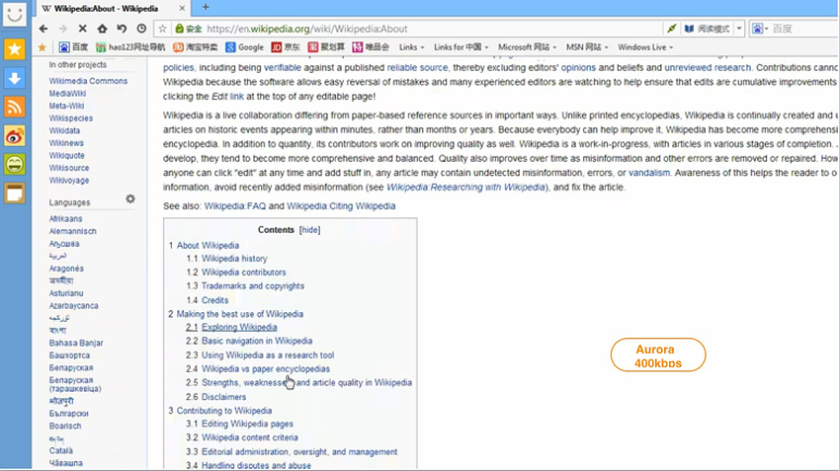Click the address bar URL
Viewport: 840px width, 471px height.
click(307, 29)
